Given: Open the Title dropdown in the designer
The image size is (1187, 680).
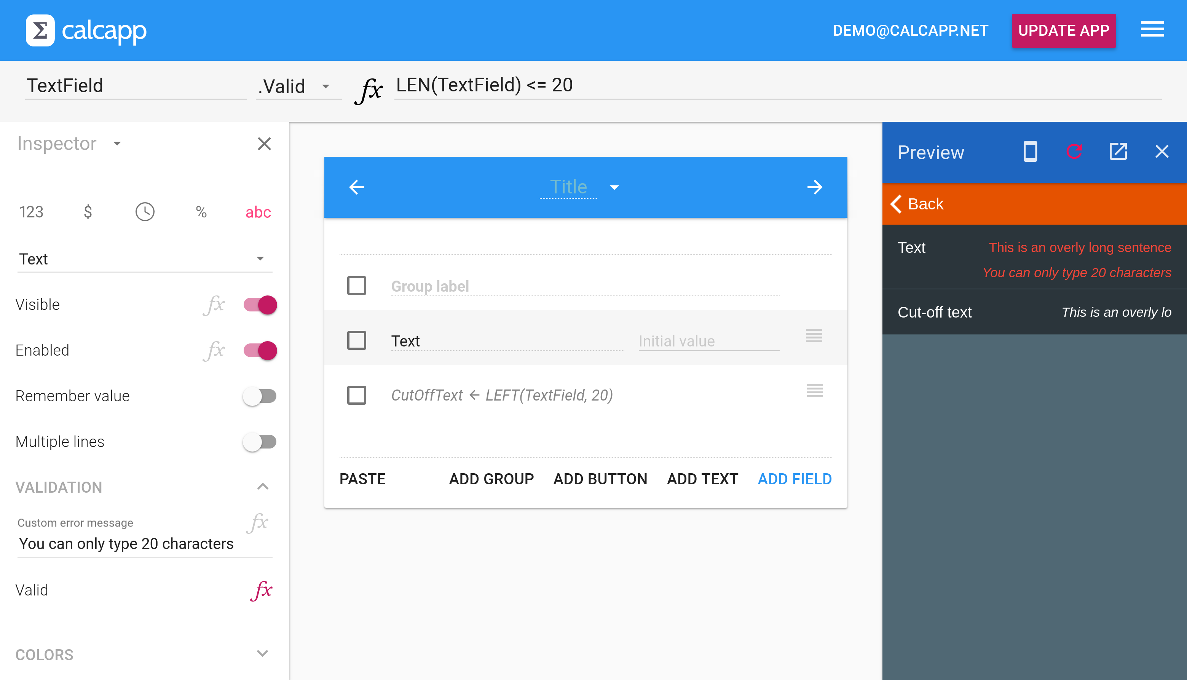Looking at the screenshot, I should (614, 187).
